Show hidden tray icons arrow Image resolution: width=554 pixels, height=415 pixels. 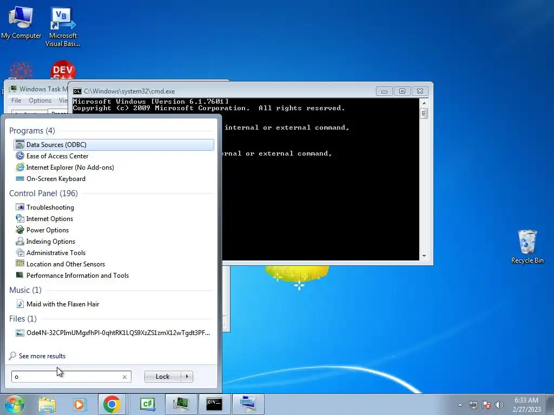pyautogui.click(x=460, y=405)
